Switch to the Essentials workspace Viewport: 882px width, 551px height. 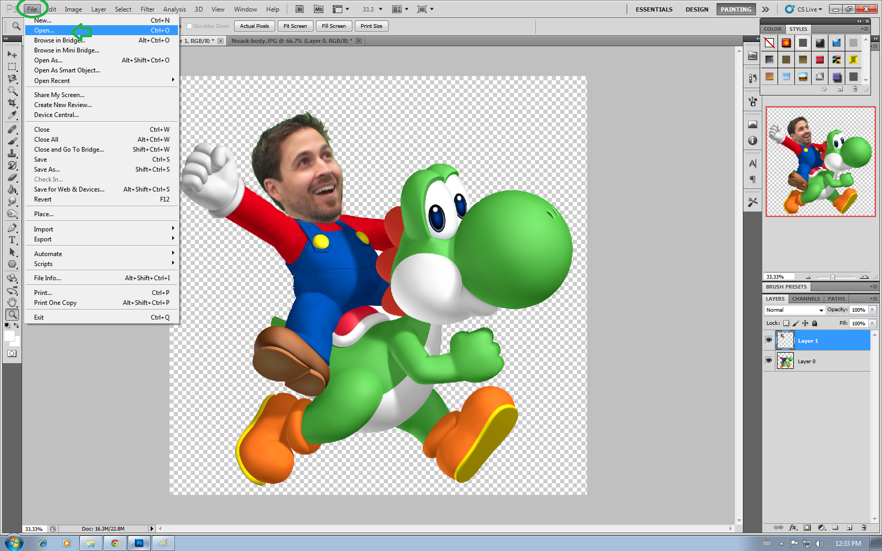654,9
